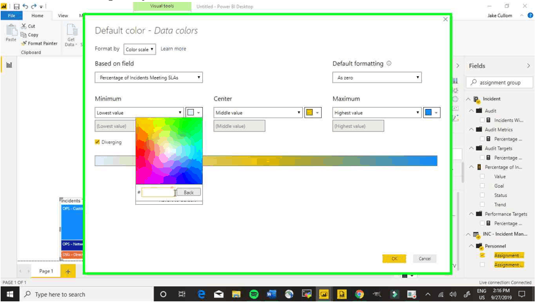Screen dimensions: 536x302
Task: Click the Copy icon in ribbon
Action: coord(23,35)
